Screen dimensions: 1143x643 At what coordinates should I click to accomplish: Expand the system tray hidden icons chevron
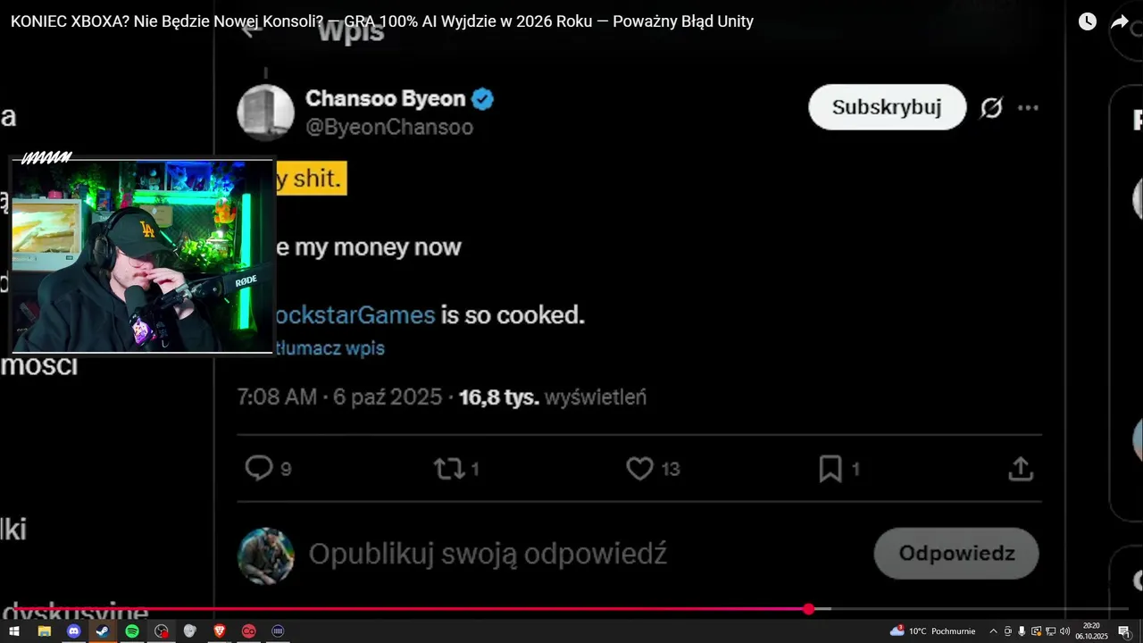[x=993, y=631]
